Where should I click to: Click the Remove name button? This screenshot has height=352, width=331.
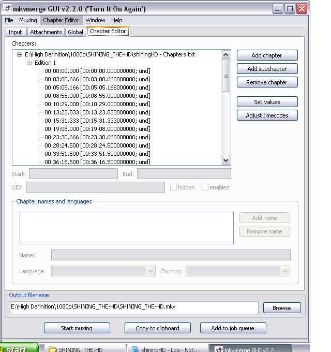click(x=265, y=231)
